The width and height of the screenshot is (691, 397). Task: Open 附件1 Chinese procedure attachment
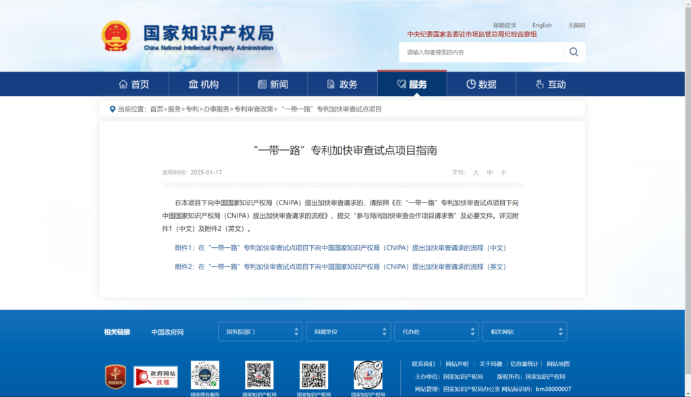[x=340, y=248]
